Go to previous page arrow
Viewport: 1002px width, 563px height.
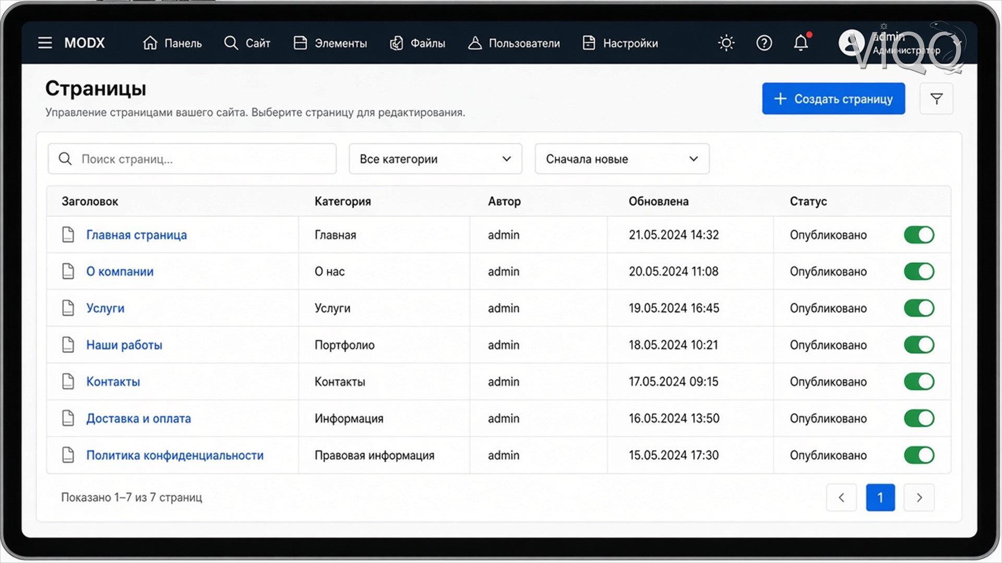(x=841, y=497)
